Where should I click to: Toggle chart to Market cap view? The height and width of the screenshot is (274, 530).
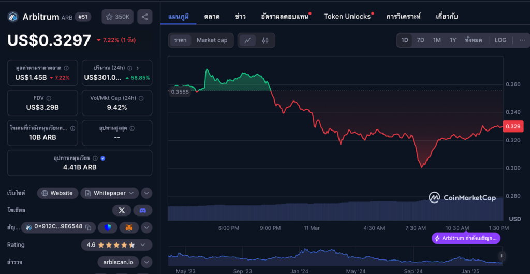[212, 40]
